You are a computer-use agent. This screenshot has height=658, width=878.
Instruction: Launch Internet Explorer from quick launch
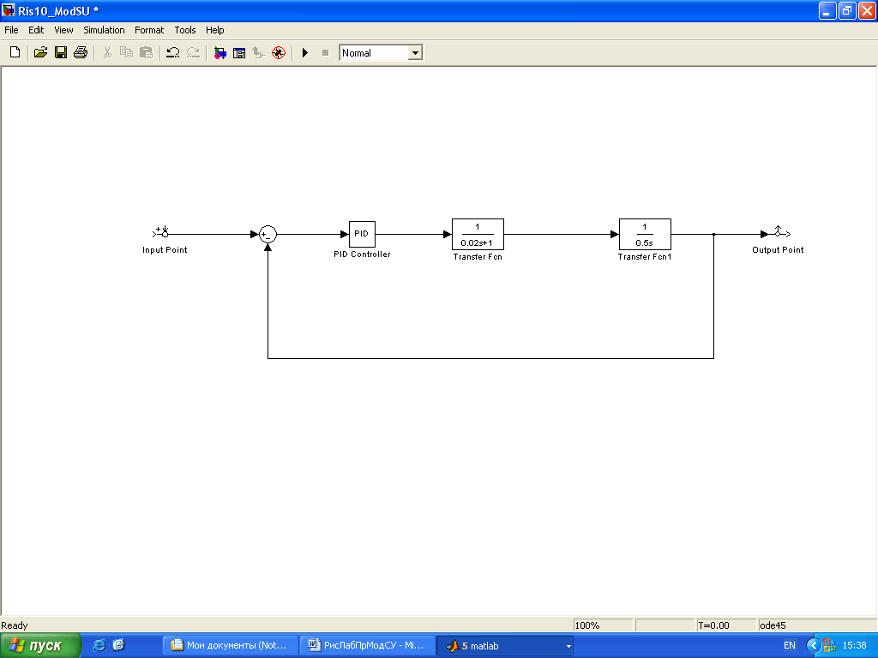[x=99, y=645]
